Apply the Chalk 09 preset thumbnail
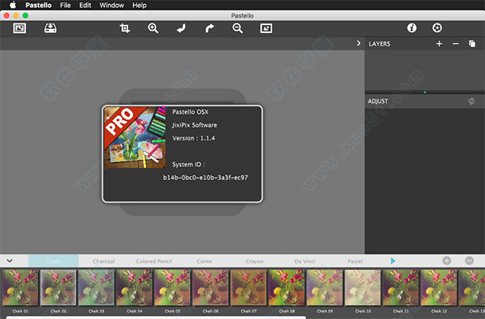 coord(324,288)
